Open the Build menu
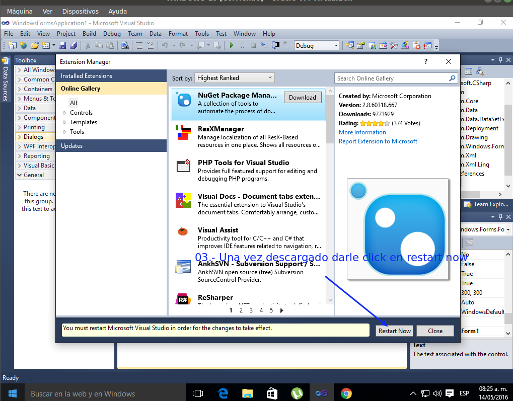The height and width of the screenshot is (401, 513). coord(89,33)
